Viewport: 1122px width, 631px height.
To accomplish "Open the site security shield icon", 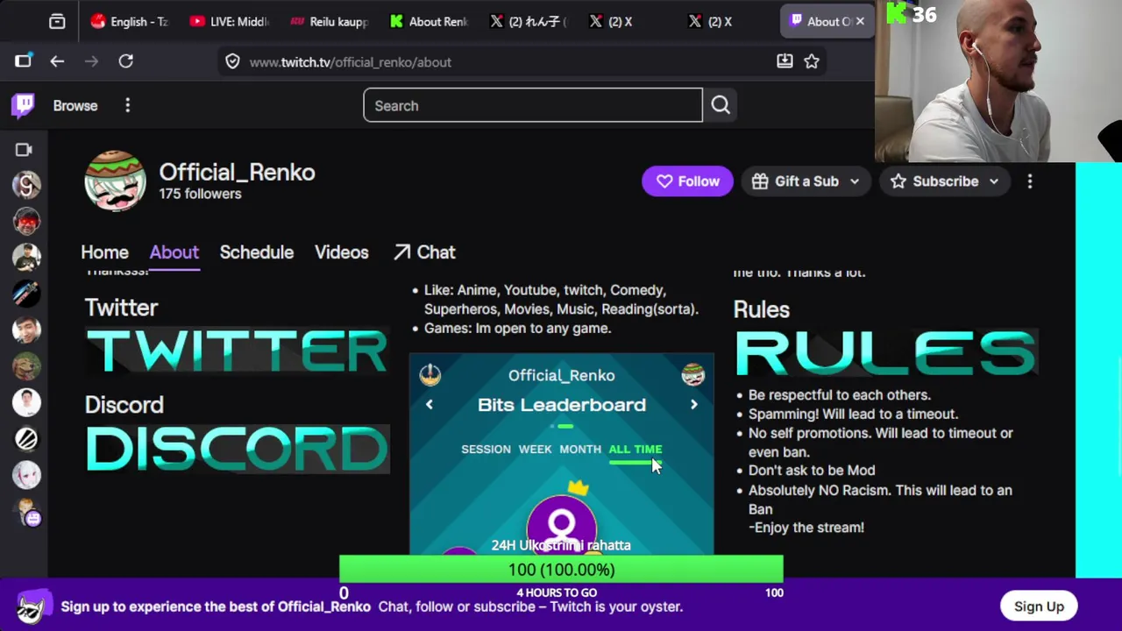I will [x=232, y=61].
